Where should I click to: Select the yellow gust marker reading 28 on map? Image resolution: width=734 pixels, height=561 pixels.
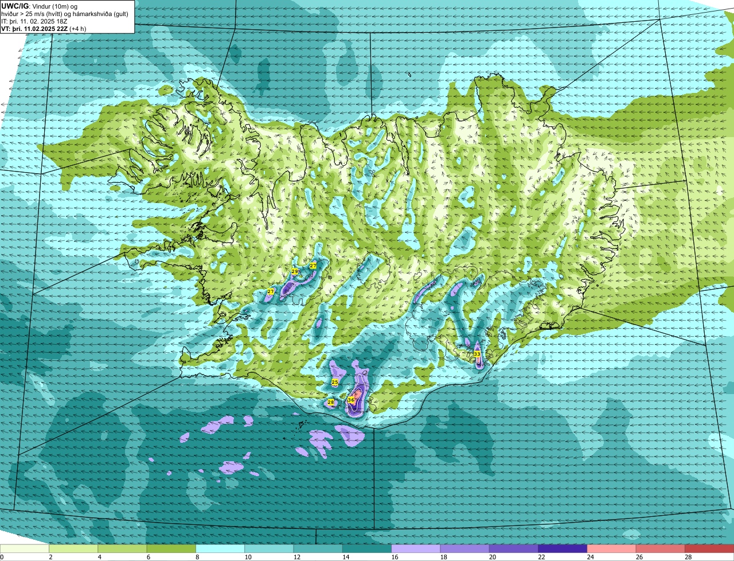(331, 402)
